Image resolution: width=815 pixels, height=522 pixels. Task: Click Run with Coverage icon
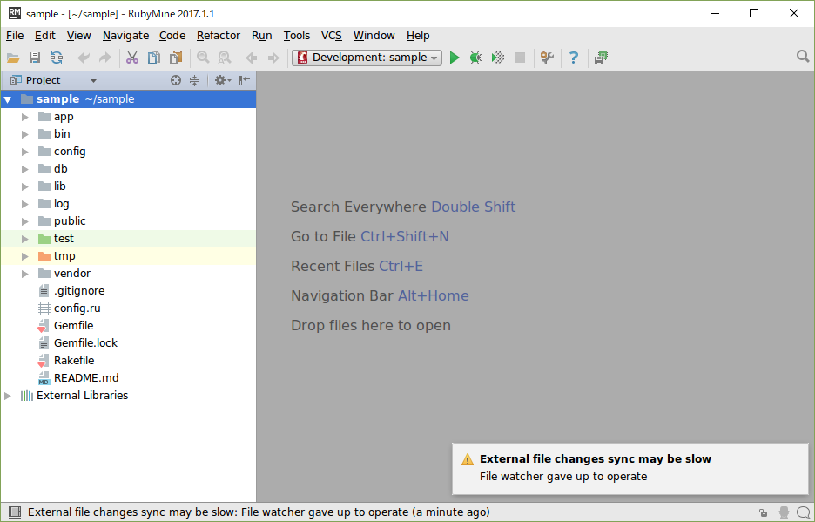click(498, 58)
